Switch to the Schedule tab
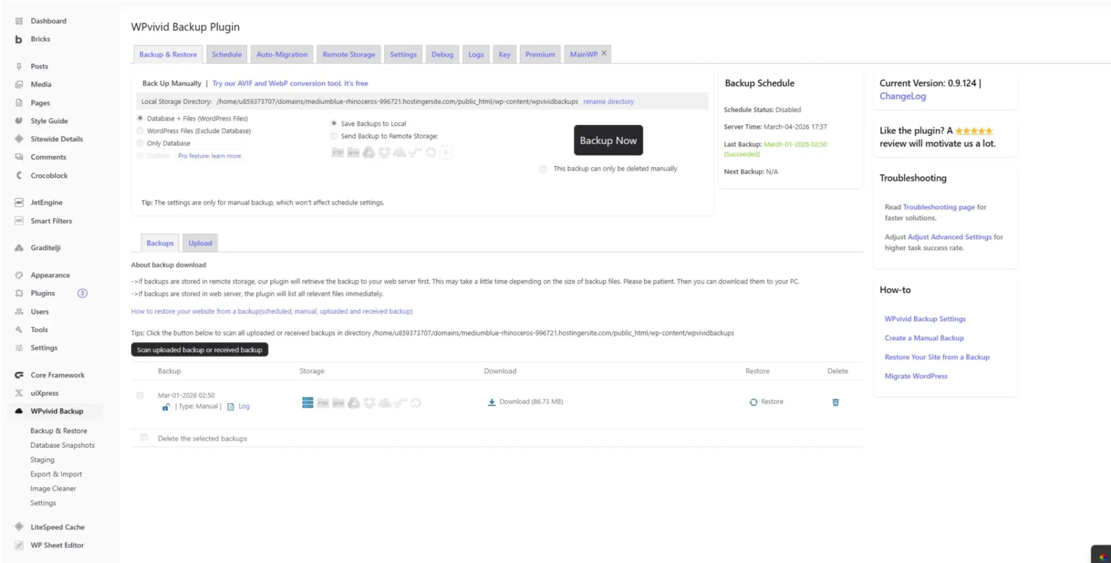 point(227,54)
